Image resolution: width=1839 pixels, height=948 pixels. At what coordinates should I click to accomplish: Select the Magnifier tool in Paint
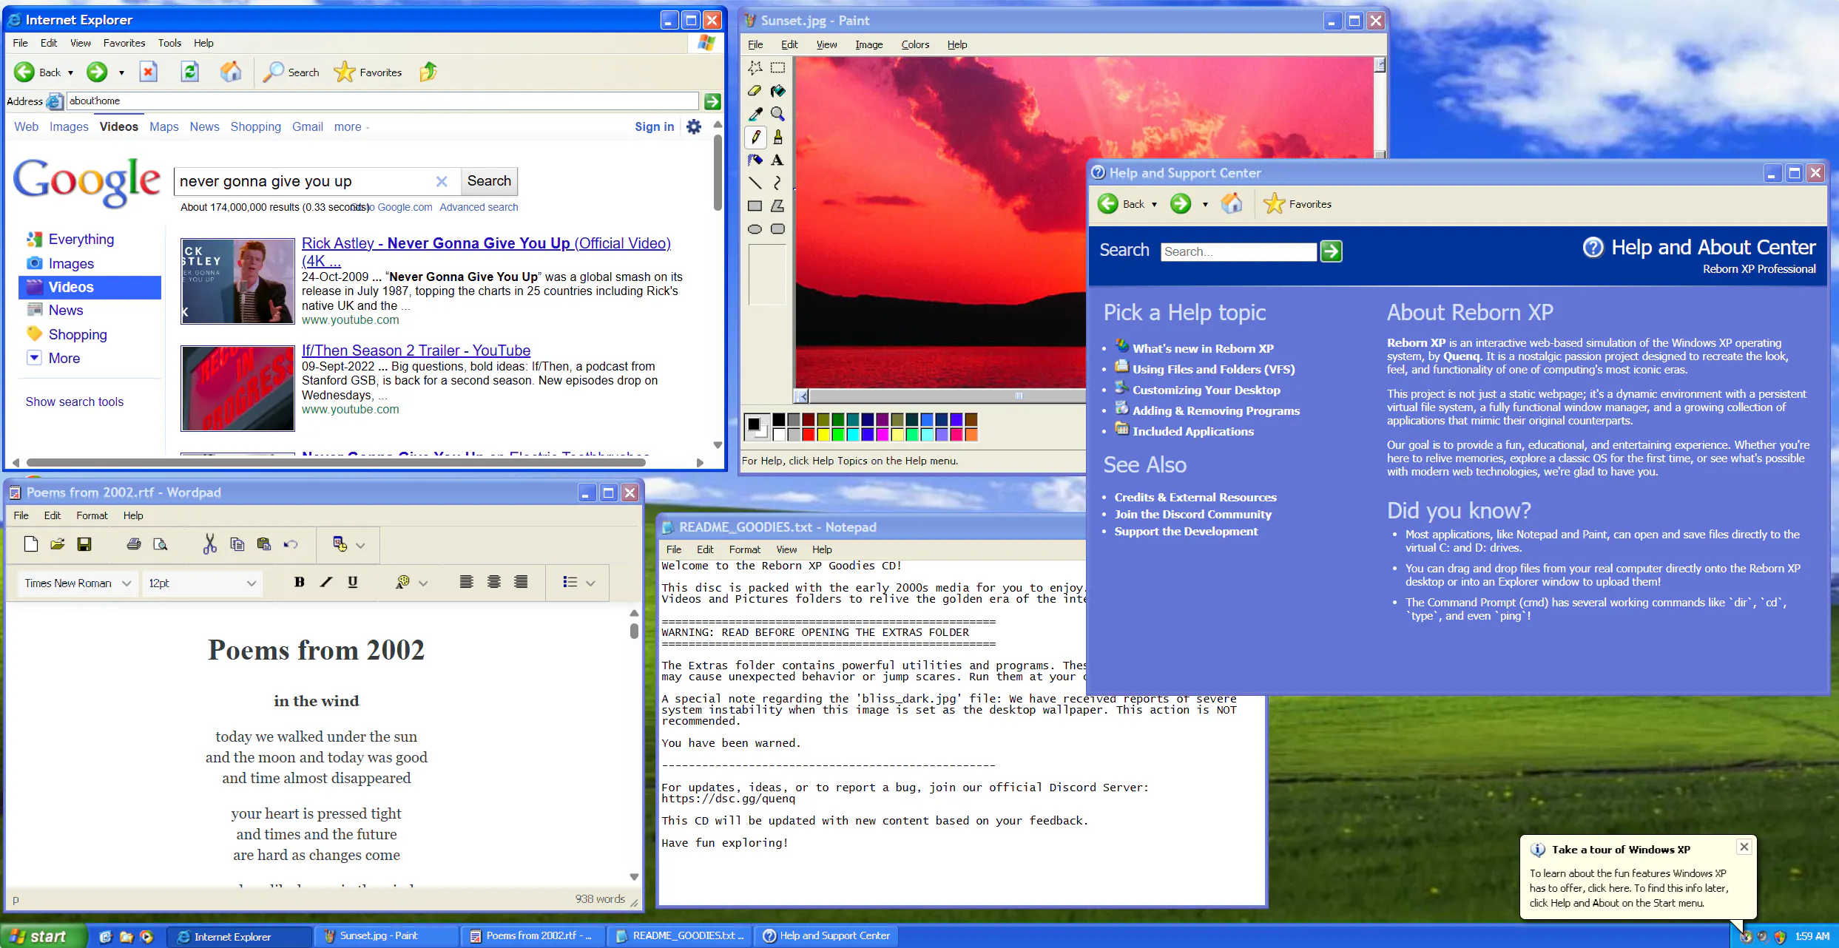point(777,114)
